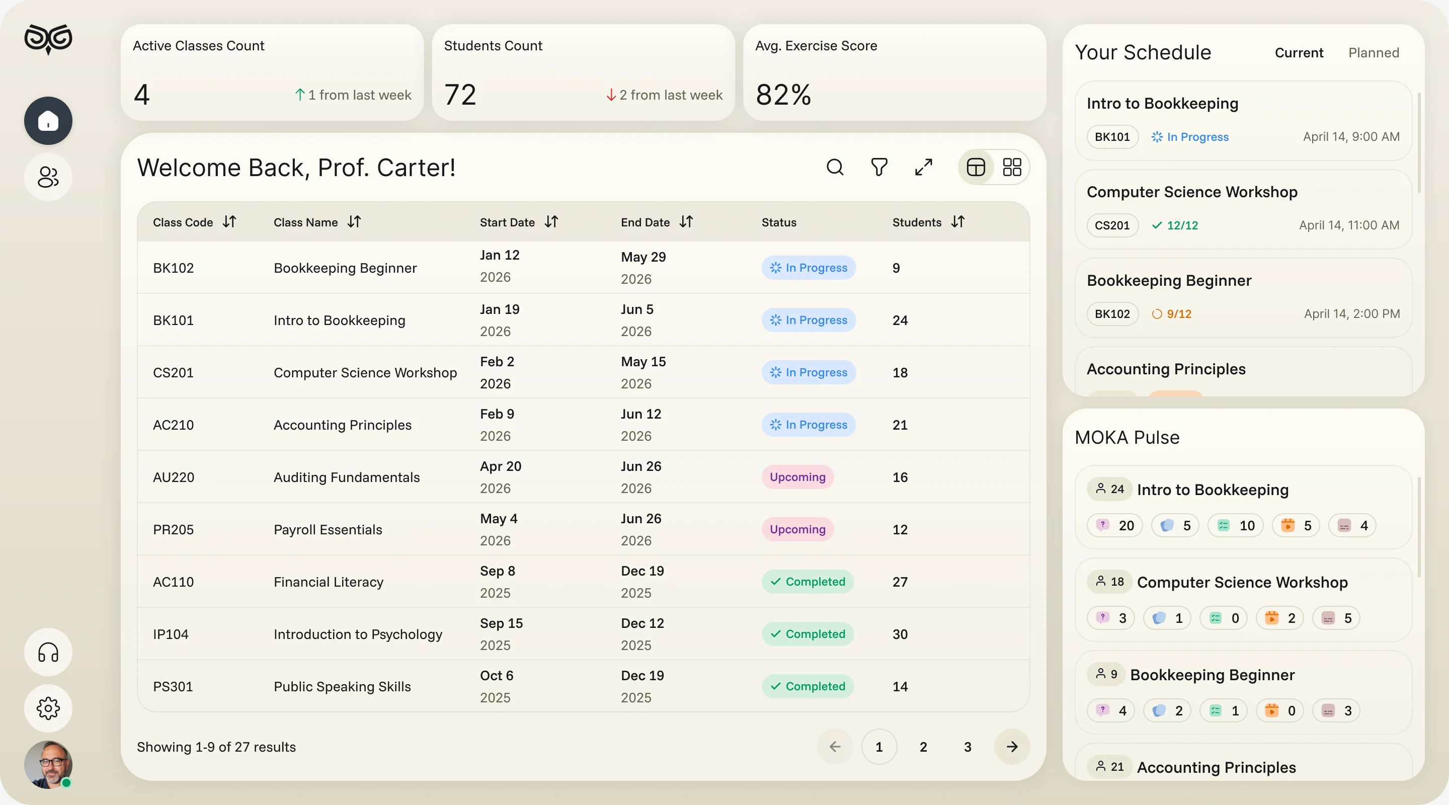This screenshot has height=805, width=1449.
Task: Open Public Speaking Skills row
Action: click(583, 686)
